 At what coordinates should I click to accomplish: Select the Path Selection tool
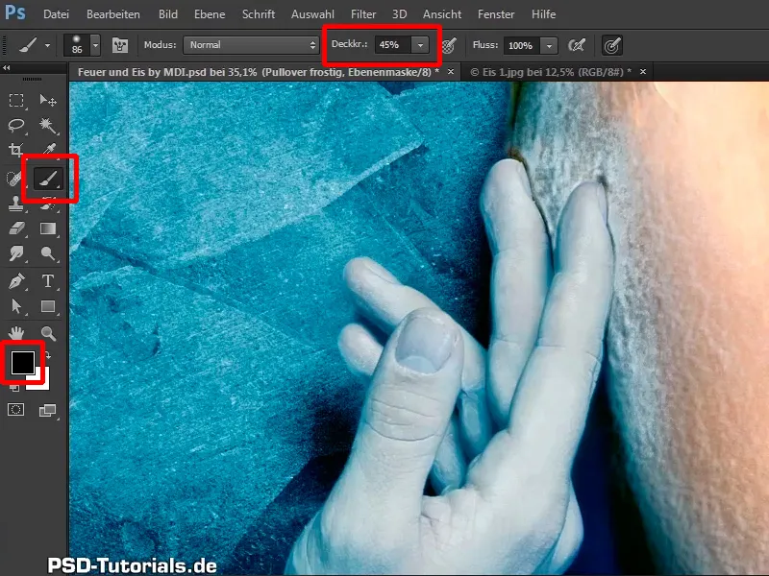point(16,306)
